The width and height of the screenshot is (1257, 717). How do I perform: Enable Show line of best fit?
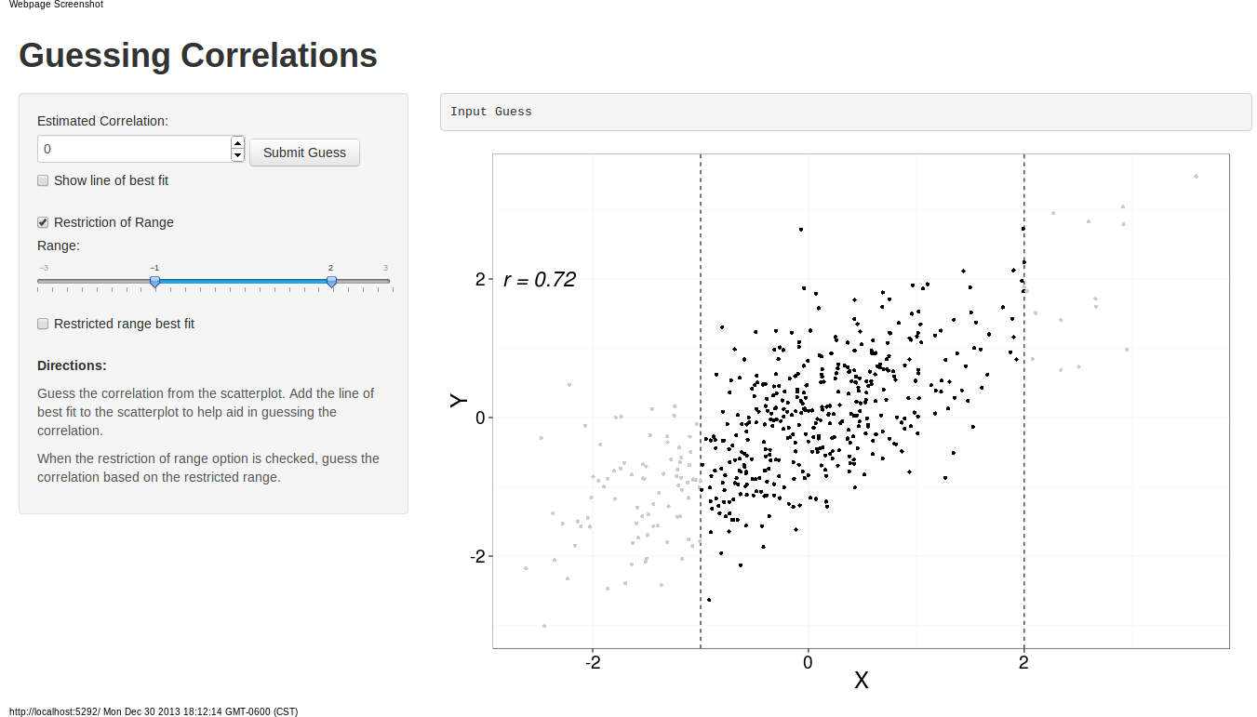[43, 180]
